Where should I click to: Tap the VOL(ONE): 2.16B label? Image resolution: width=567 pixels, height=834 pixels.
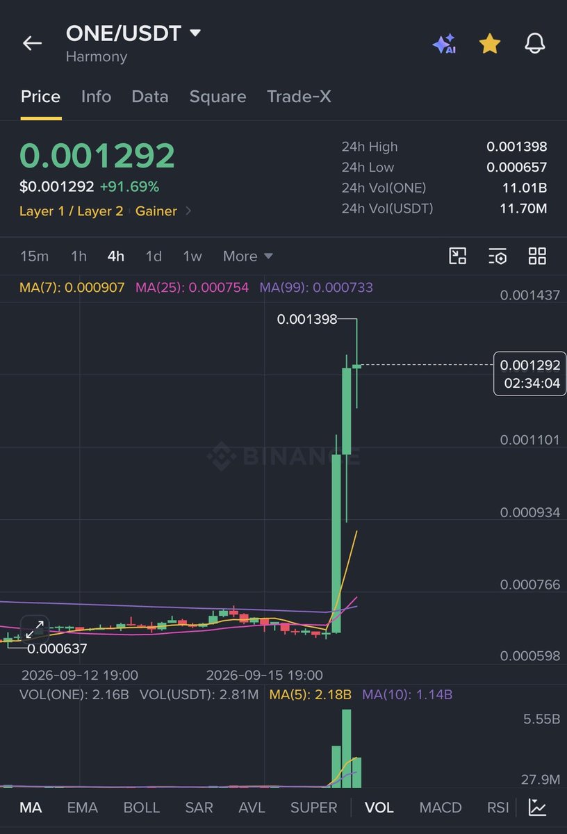[74, 694]
